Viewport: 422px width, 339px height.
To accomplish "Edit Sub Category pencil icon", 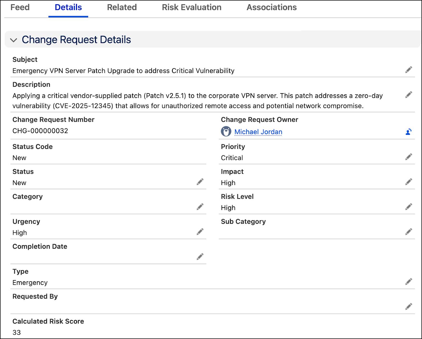I will point(409,232).
